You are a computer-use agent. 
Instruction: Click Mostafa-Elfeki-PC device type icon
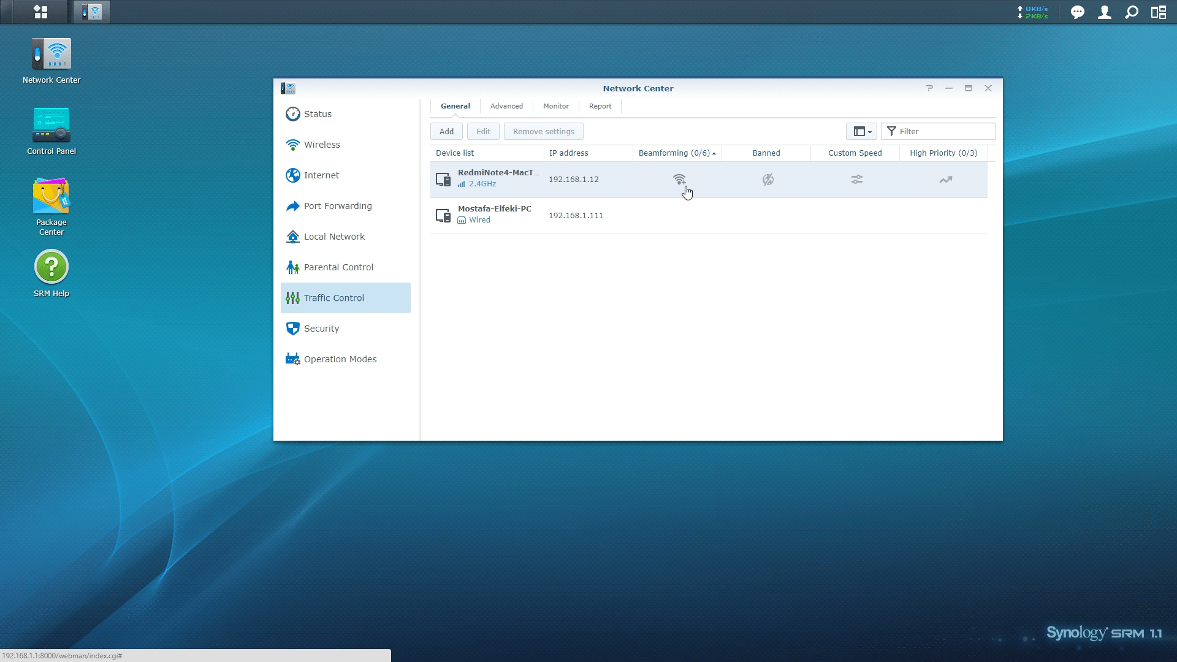coord(443,216)
